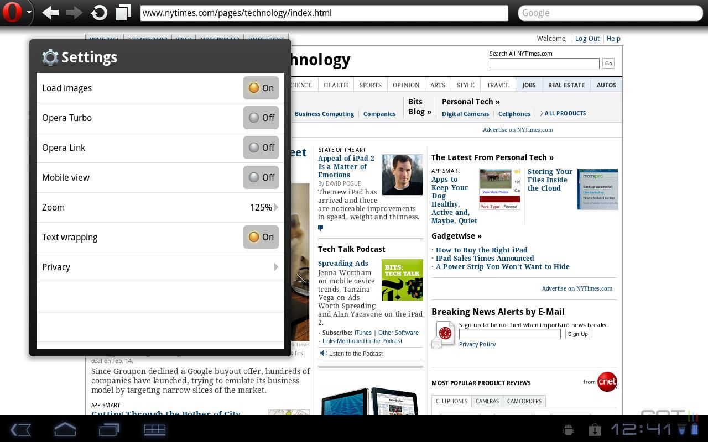Screen dimensions: 708x442
Task: Click the Sign Up button
Action: (577, 334)
